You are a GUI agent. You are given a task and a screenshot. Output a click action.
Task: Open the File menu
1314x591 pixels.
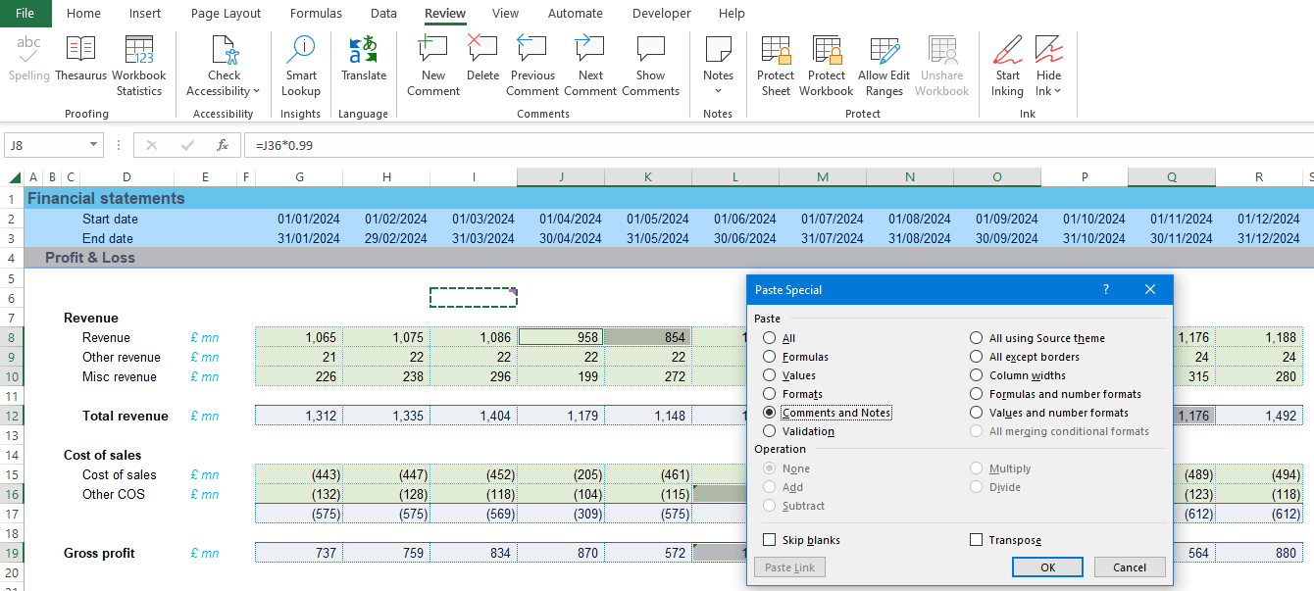(25, 14)
